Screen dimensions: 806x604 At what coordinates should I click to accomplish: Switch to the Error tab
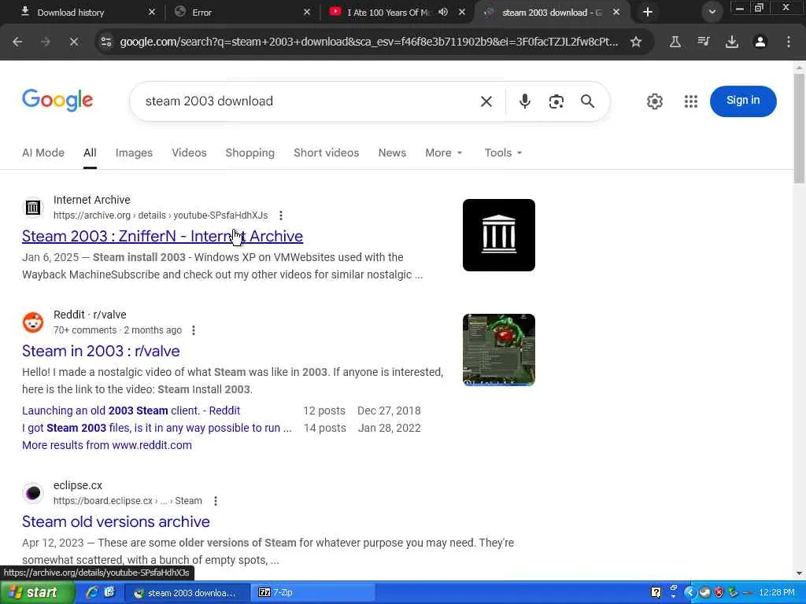click(x=242, y=13)
